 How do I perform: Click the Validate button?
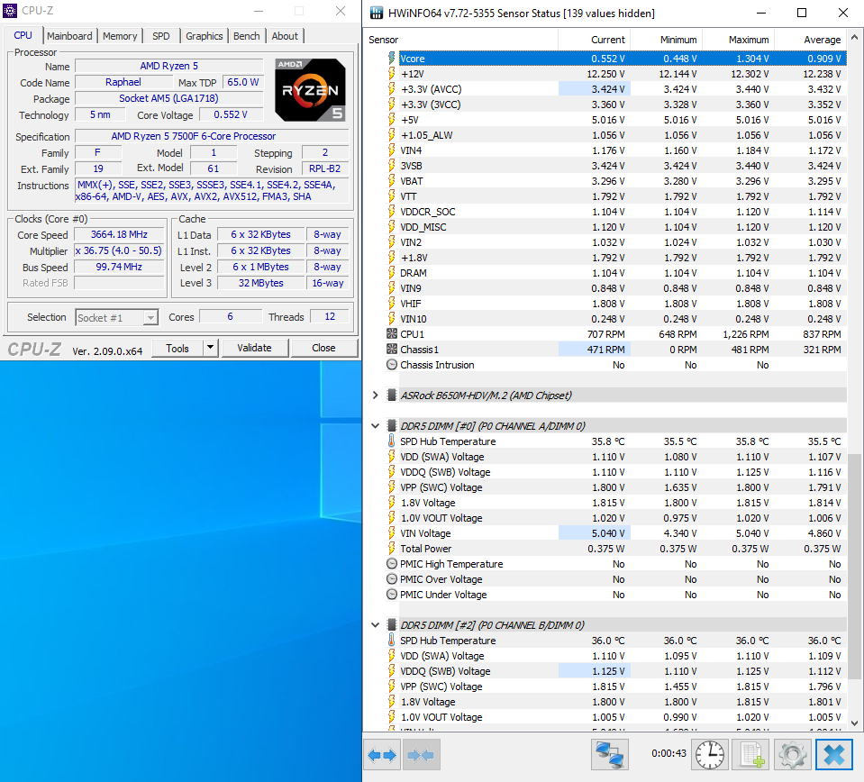click(x=254, y=348)
